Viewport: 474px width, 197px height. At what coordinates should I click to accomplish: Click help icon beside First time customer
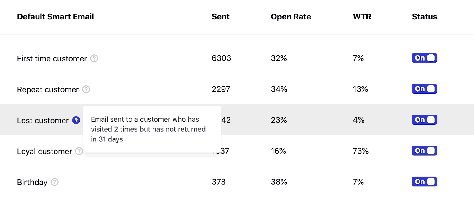coord(94,58)
